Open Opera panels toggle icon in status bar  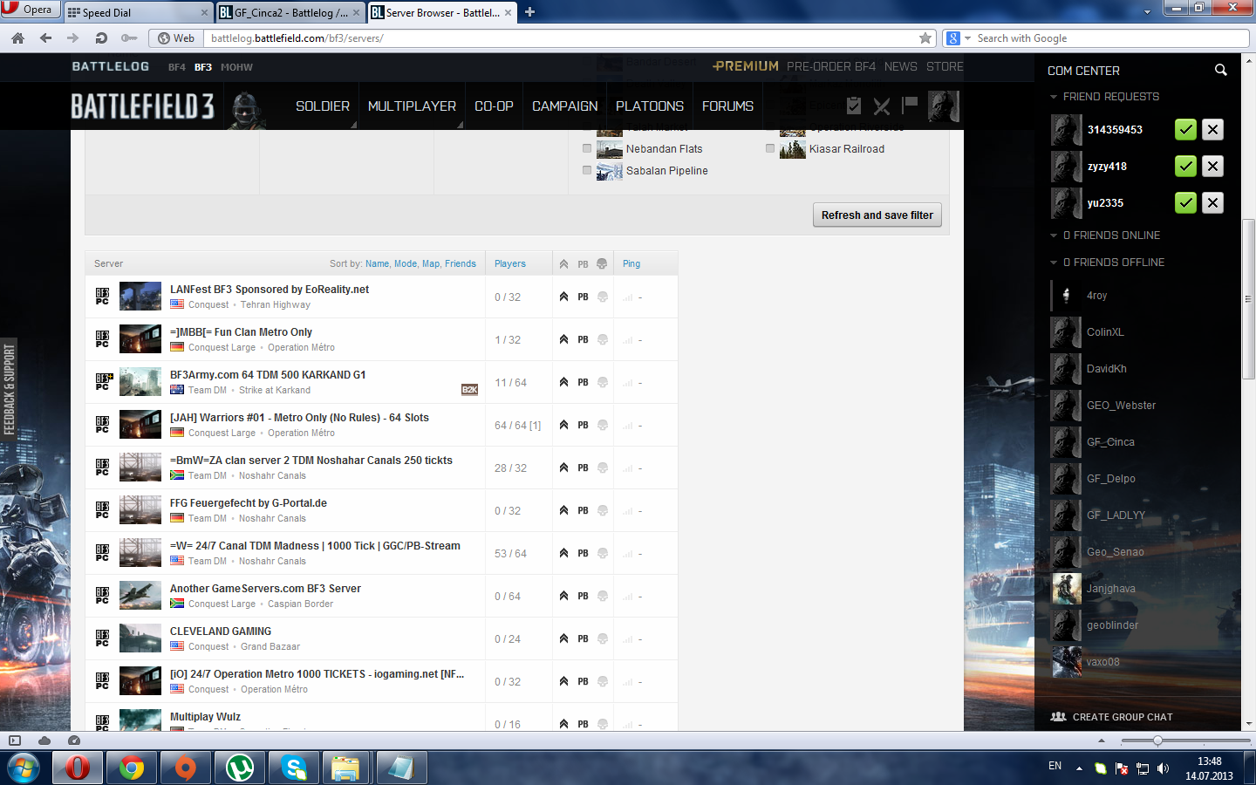[x=14, y=741]
